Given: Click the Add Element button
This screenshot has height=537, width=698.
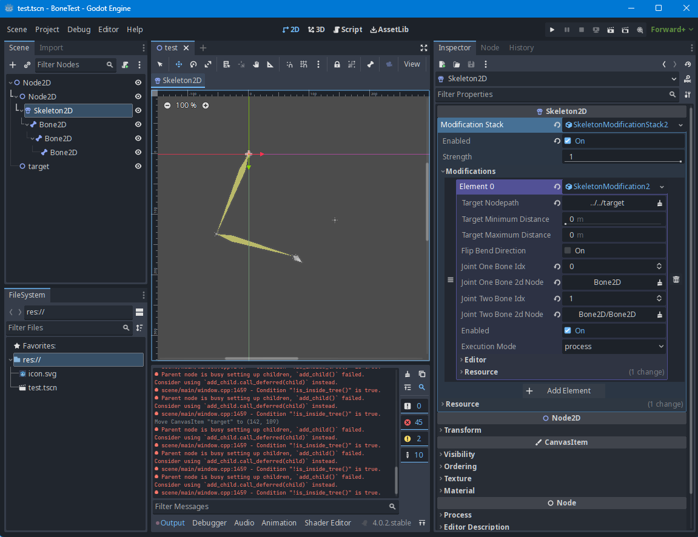Looking at the screenshot, I should point(563,390).
